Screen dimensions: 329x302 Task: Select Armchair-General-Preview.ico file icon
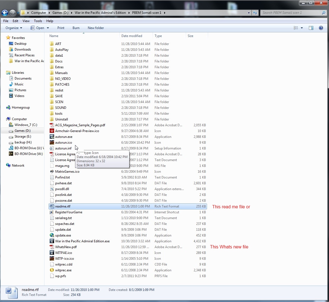click(52, 131)
